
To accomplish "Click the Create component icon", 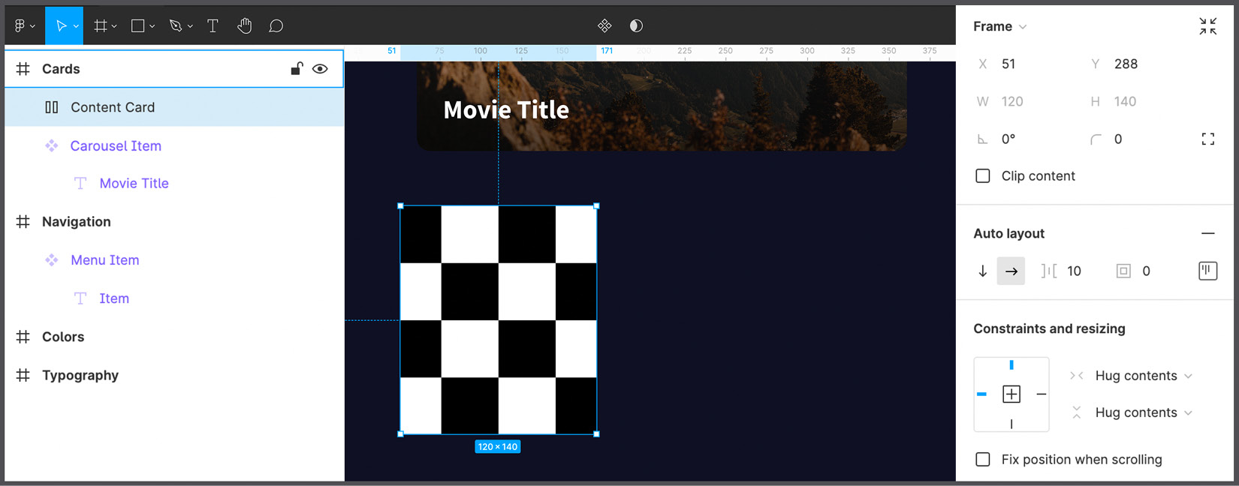I will coord(604,25).
